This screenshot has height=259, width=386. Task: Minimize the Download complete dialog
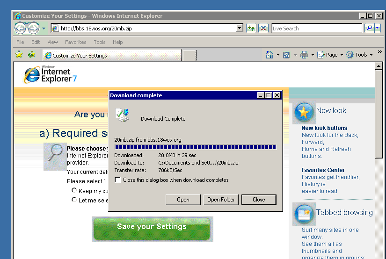[x=261, y=95]
